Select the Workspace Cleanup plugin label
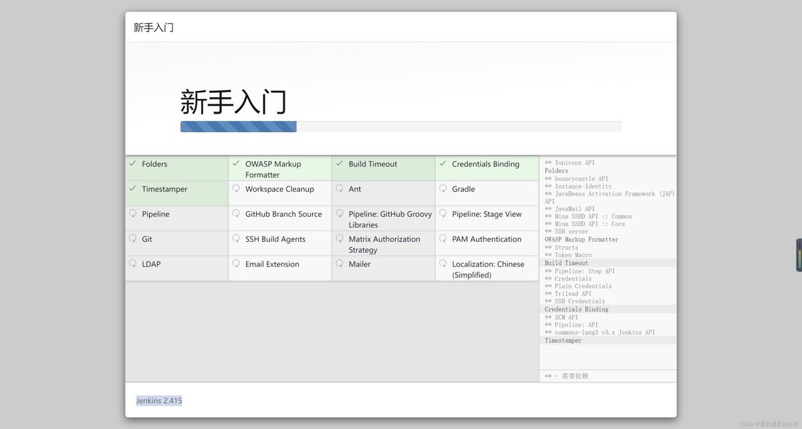The height and width of the screenshot is (429, 802). pyautogui.click(x=279, y=189)
